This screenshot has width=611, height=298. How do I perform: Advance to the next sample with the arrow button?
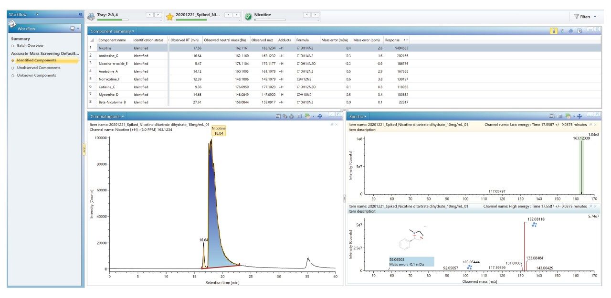point(237,14)
